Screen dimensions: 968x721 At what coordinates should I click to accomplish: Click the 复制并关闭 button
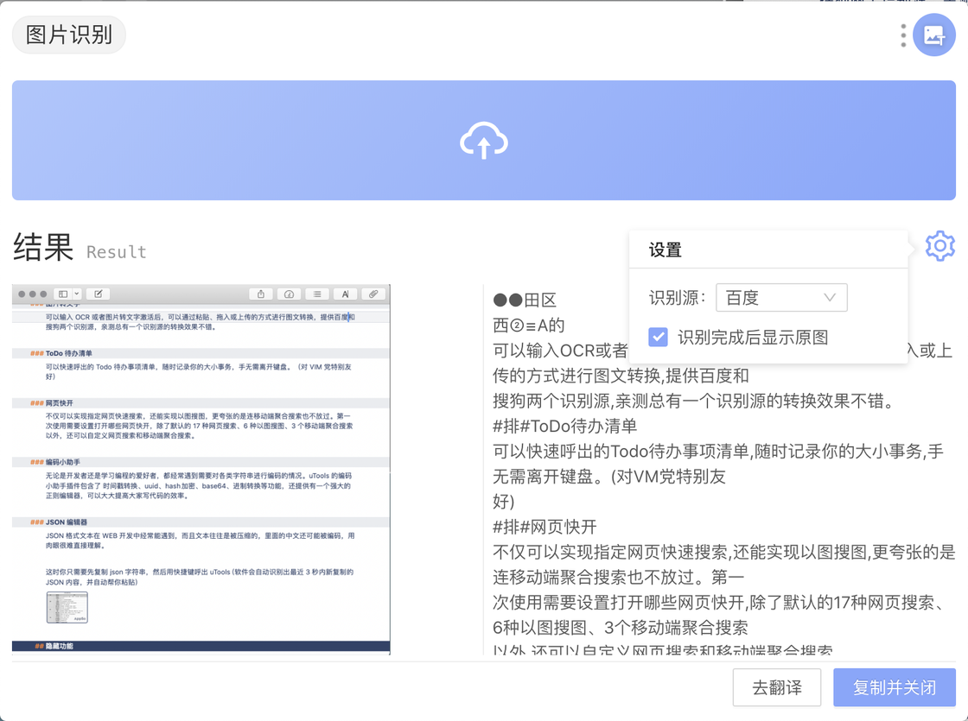click(x=894, y=688)
